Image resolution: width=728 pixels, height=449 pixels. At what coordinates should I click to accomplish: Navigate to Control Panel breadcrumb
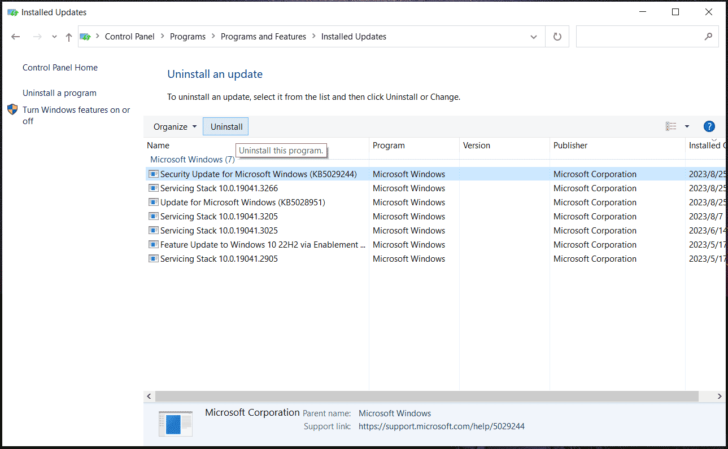[130, 37]
